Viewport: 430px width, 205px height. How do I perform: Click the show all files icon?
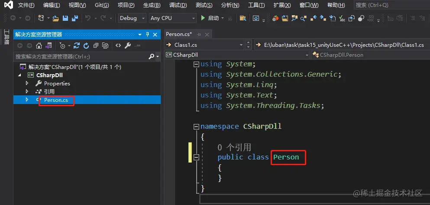click(105, 46)
